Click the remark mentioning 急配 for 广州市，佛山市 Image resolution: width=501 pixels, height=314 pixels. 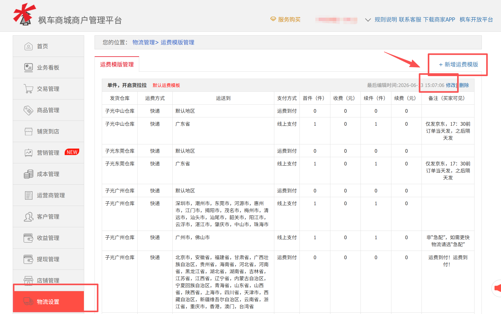click(x=448, y=241)
